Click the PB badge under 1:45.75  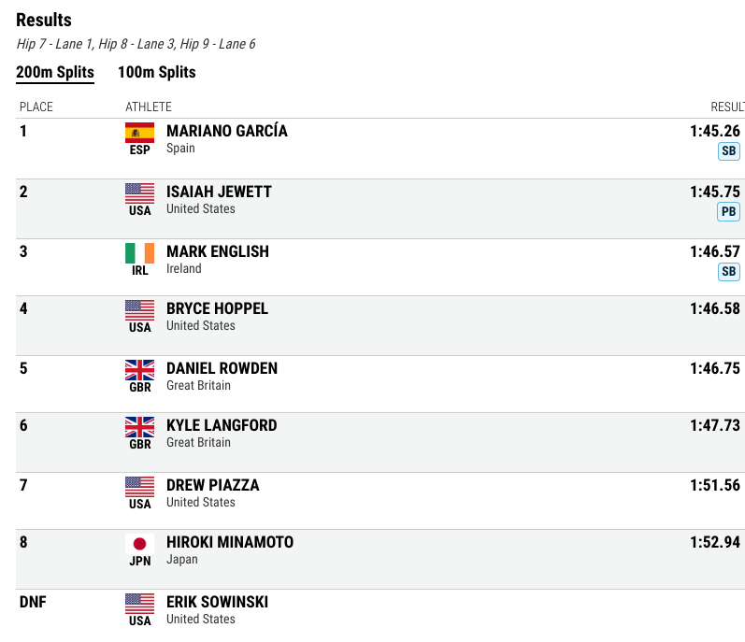click(x=728, y=212)
